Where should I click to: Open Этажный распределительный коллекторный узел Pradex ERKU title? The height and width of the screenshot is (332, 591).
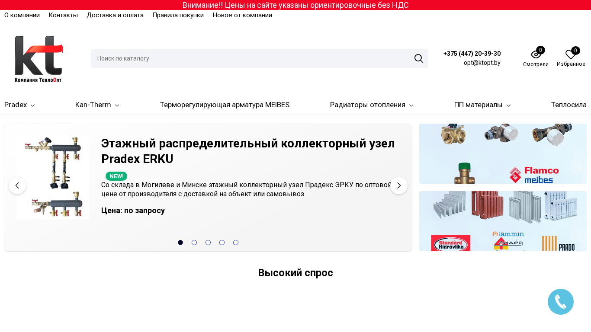click(x=248, y=151)
